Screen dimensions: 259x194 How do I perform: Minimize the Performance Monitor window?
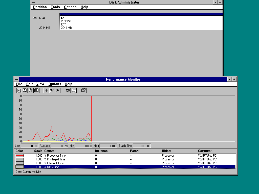(x=229, y=79)
